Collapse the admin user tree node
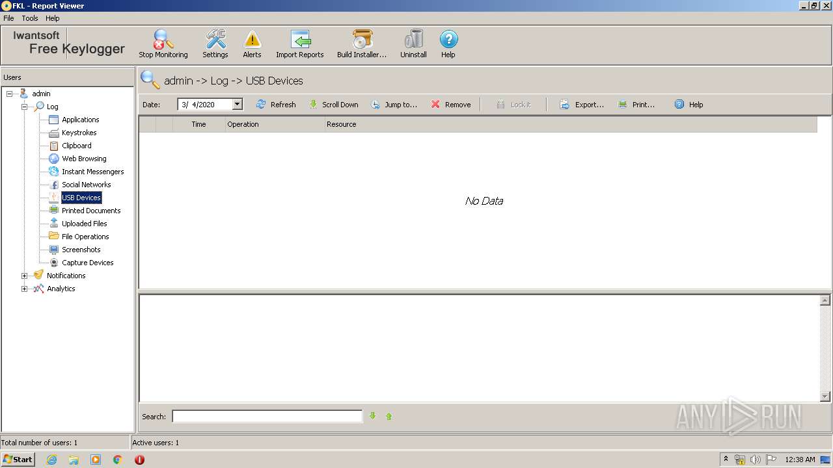Viewport: 833px width, 468px height. pos(10,94)
